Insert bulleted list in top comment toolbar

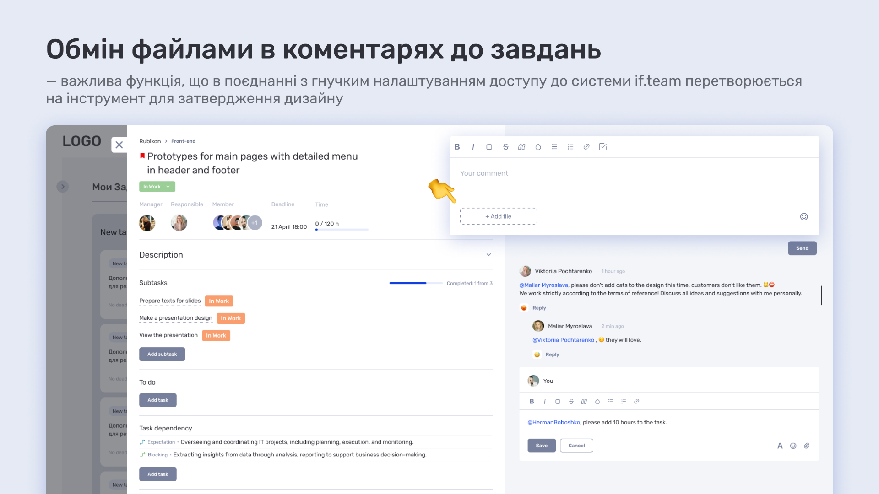pos(554,147)
